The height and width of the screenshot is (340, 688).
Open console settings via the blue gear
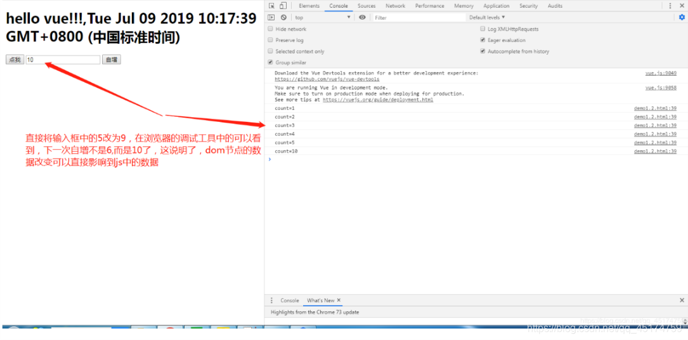point(682,18)
